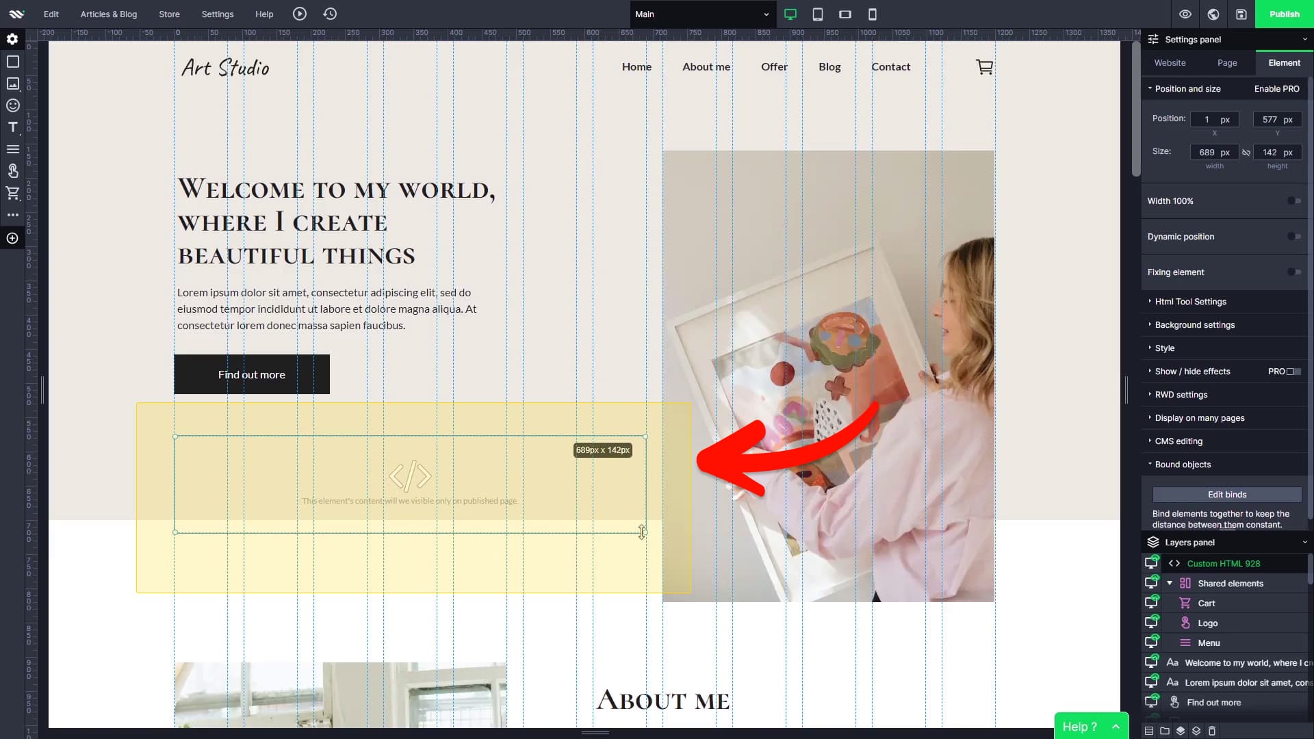The width and height of the screenshot is (1314, 739).
Task: Select the smiley icon element tool
Action: (x=12, y=105)
